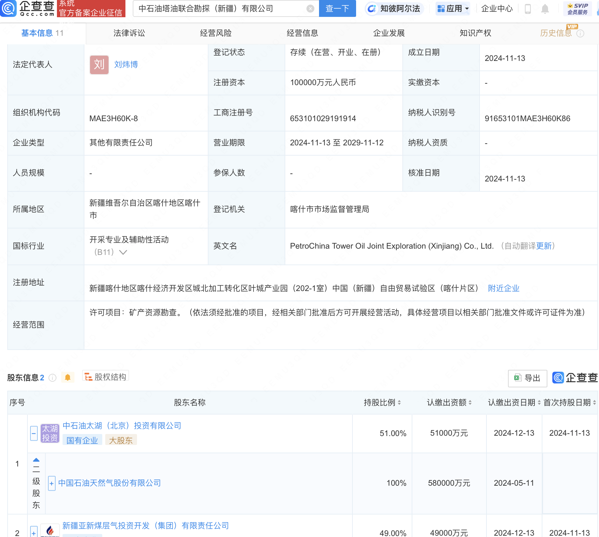Switch to the 知识产权 tab
Image resolution: width=599 pixels, height=537 pixels.
point(475,33)
